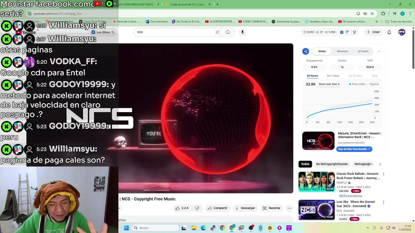Image resolution: width=415 pixels, height=233 pixels.
Task: Open a new browser tab with plus
Action: [217, 4]
